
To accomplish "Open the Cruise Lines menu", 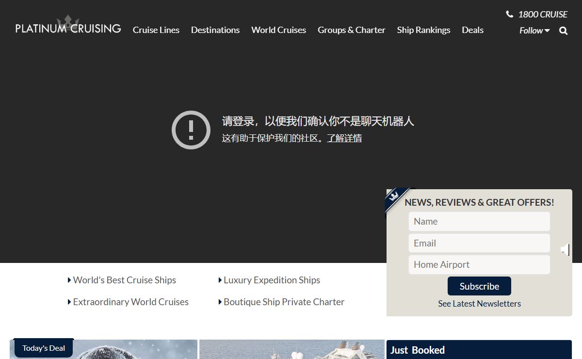I will [156, 30].
